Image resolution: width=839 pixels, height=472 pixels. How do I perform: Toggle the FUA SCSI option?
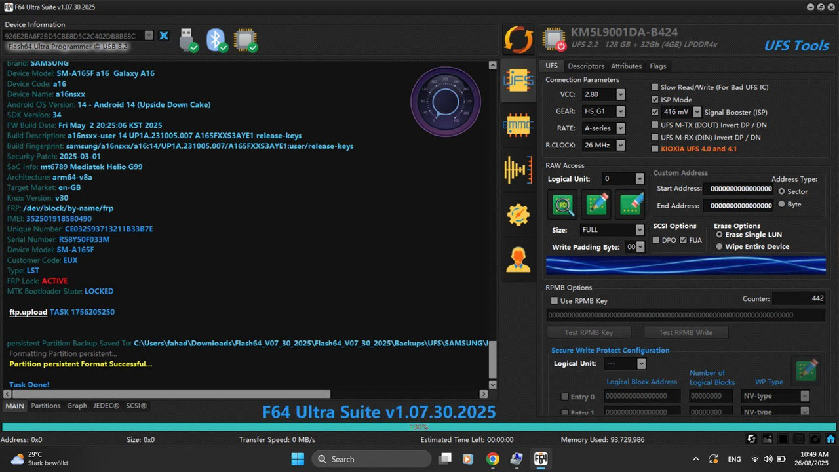(x=684, y=240)
